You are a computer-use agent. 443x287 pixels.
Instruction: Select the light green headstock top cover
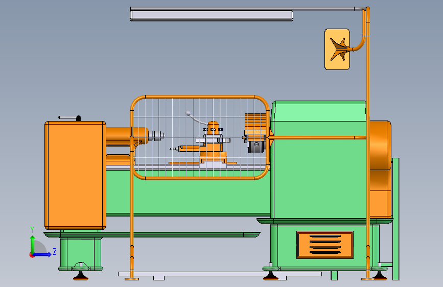tap(318, 111)
